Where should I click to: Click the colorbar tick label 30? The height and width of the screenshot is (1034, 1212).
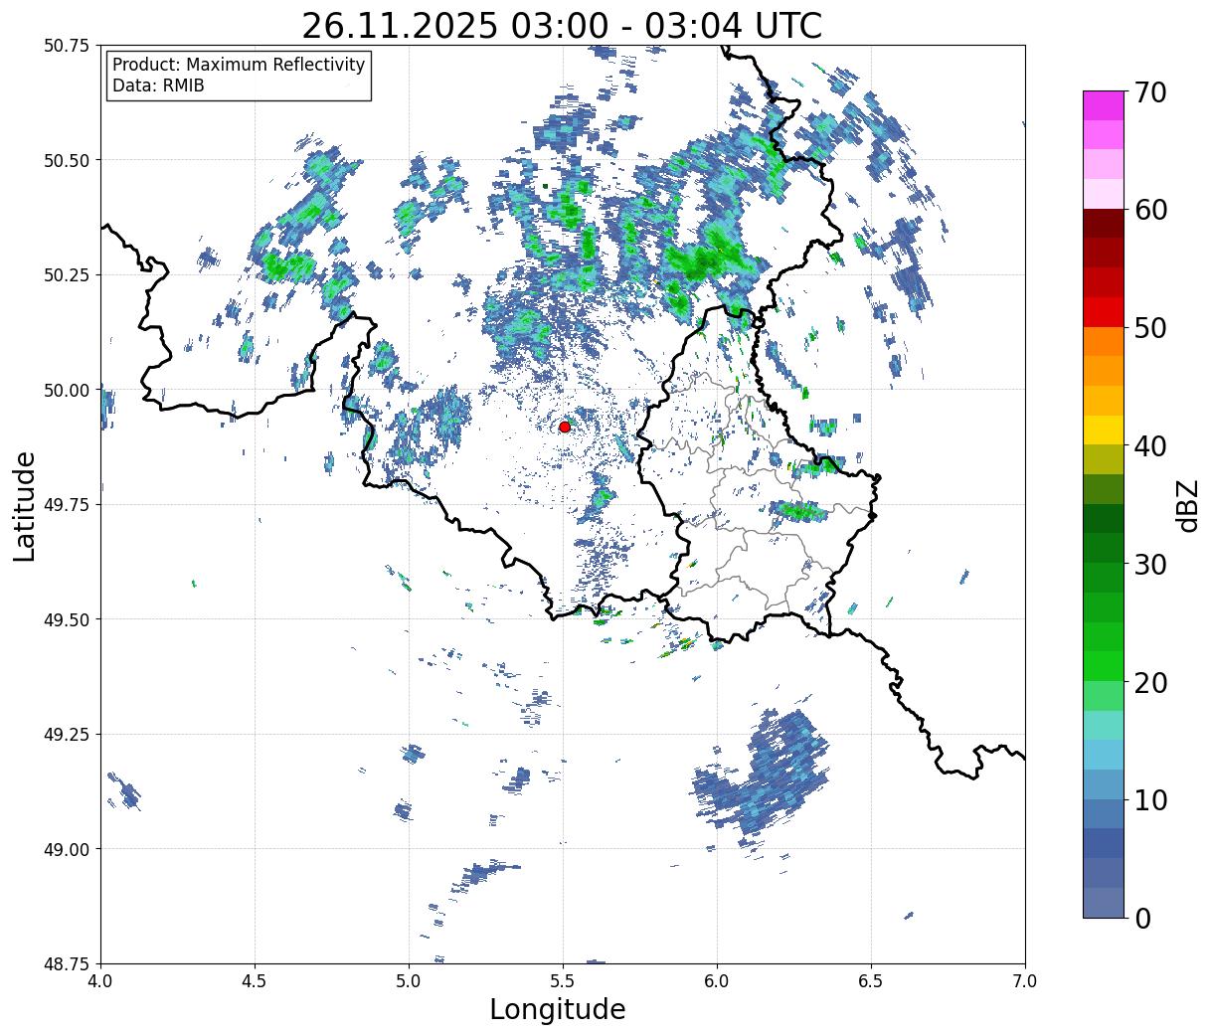pos(1150,564)
